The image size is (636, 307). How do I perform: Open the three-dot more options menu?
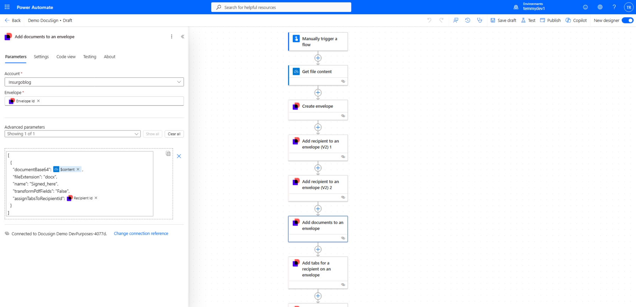tap(171, 37)
